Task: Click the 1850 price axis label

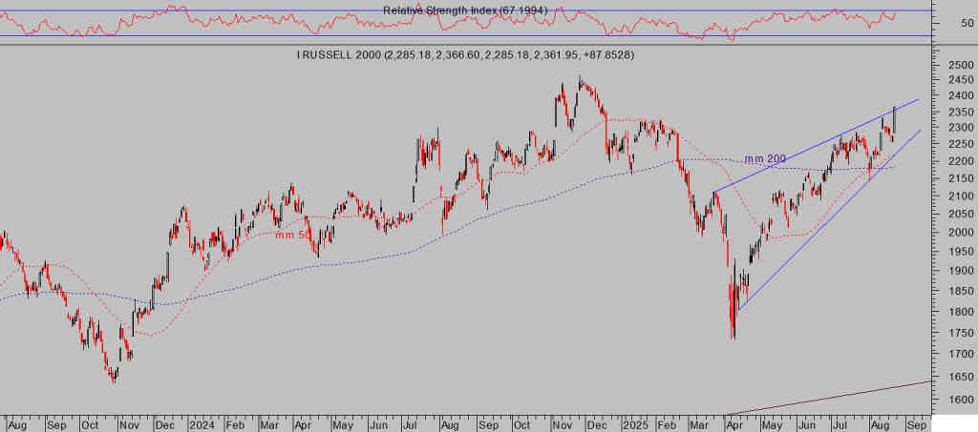Action: coord(959,291)
